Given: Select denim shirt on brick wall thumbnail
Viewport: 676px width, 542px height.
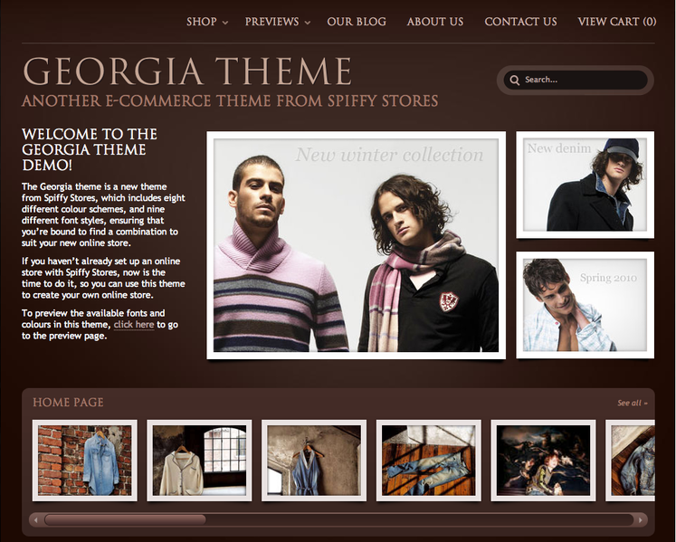Looking at the screenshot, I should tap(85, 460).
